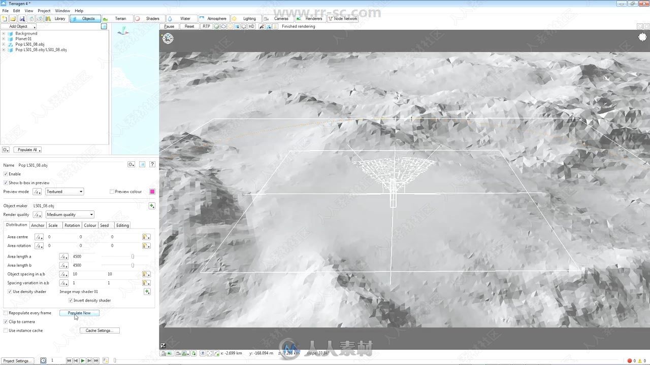Click the Area length a value field
The image size is (650, 365).
click(84, 257)
